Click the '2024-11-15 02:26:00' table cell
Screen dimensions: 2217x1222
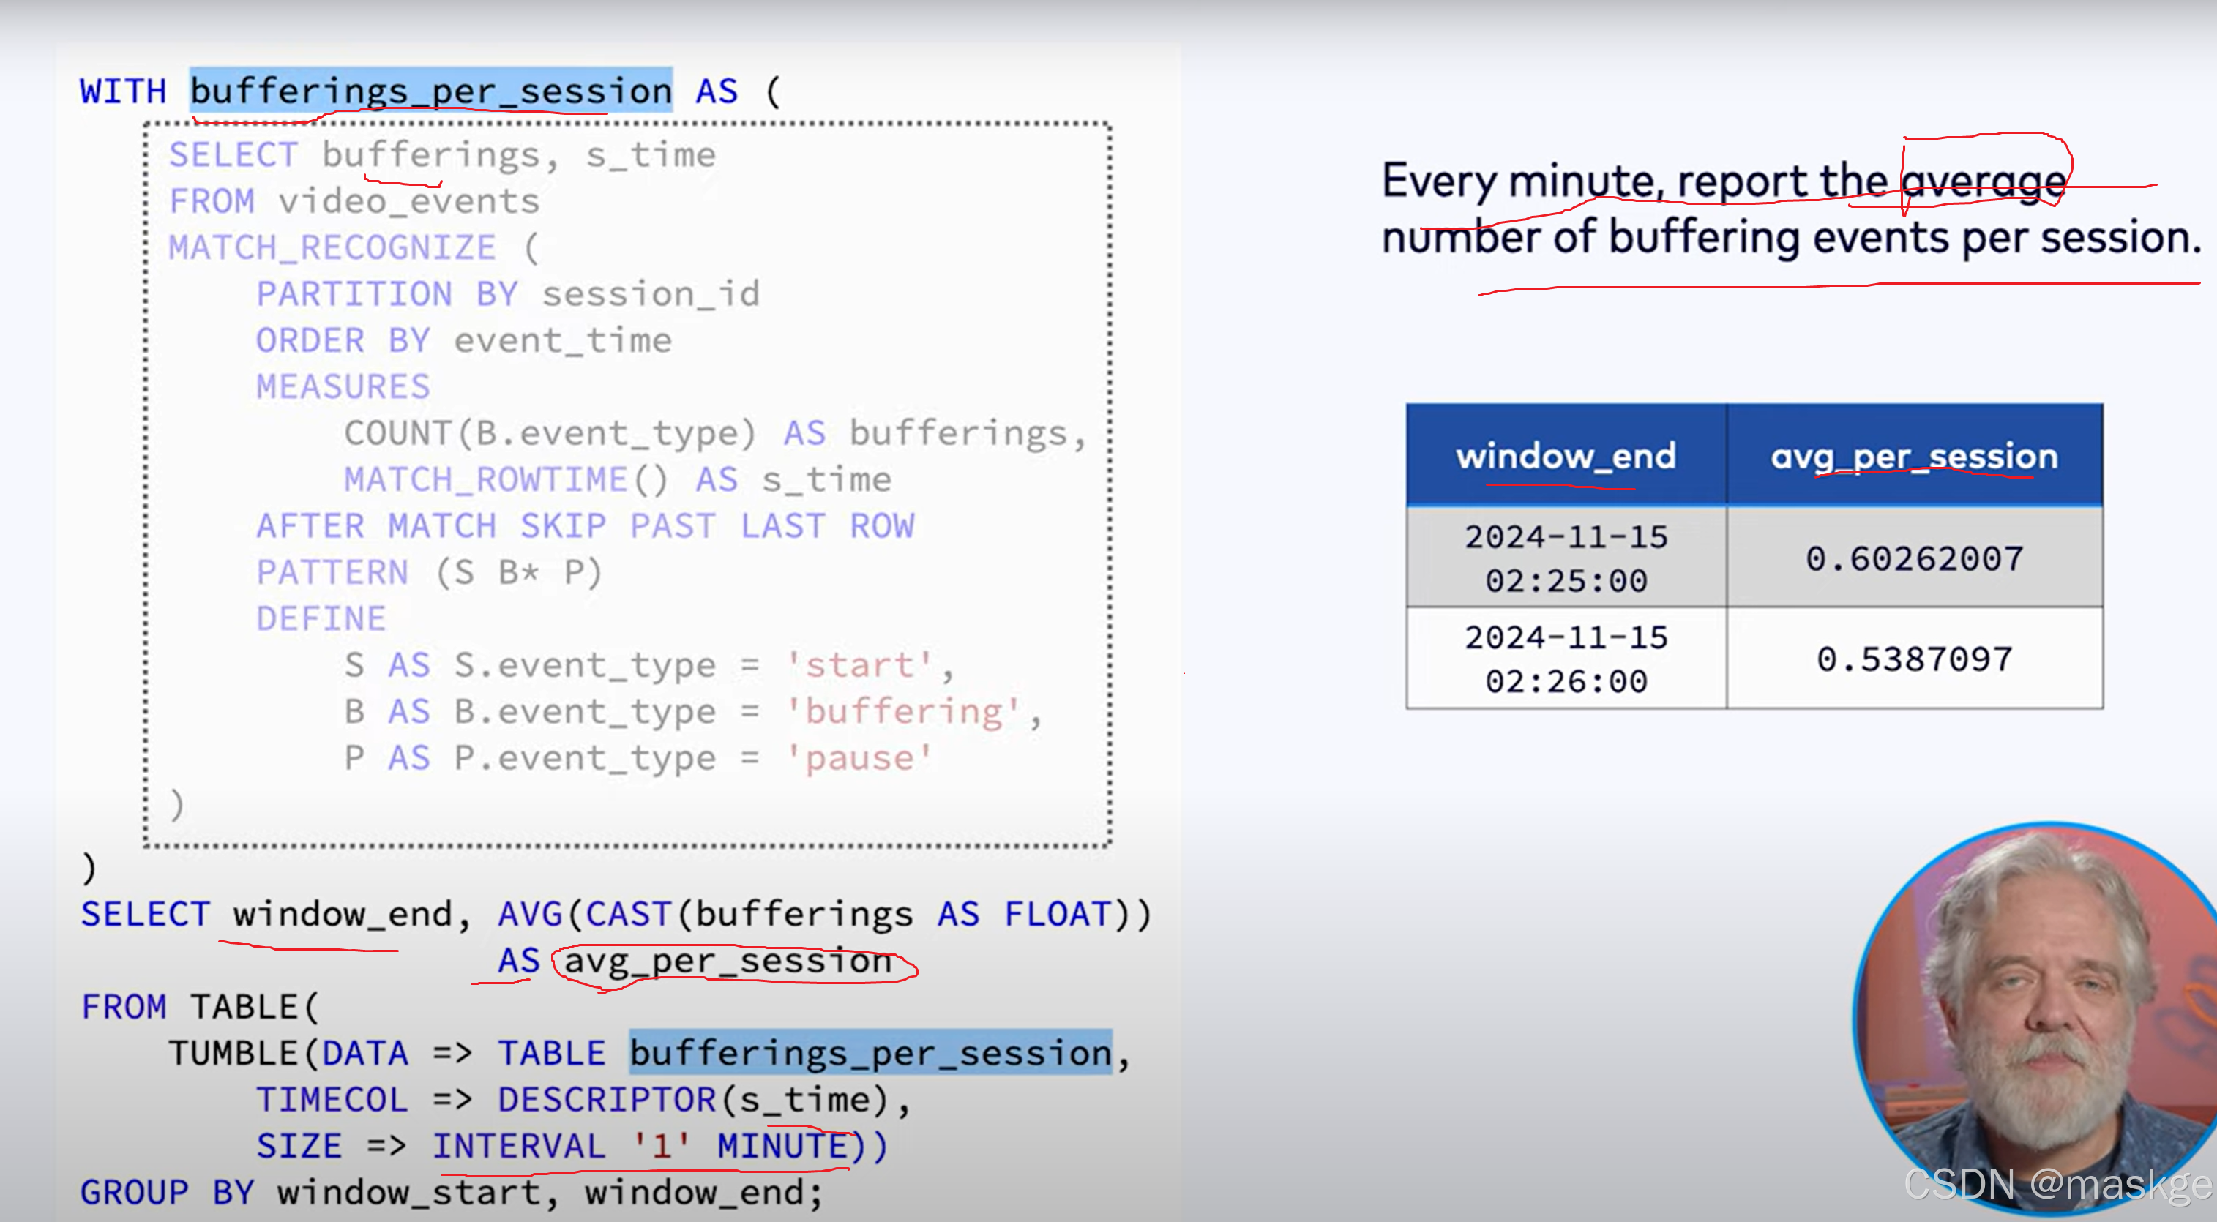[1566, 659]
